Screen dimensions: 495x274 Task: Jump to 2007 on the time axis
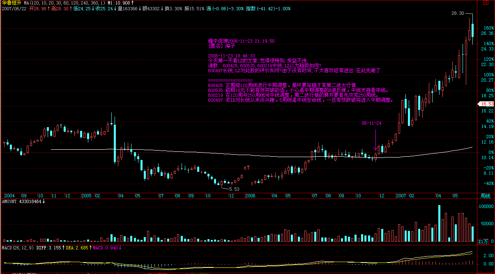(401, 196)
